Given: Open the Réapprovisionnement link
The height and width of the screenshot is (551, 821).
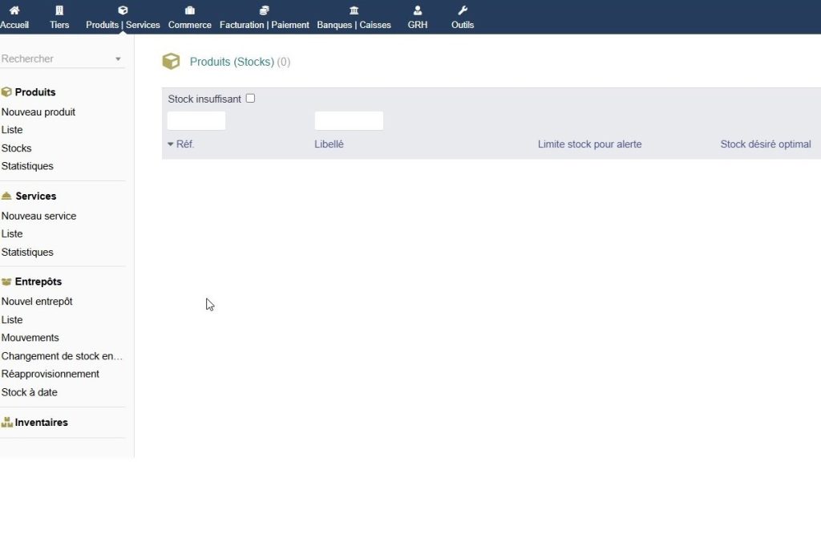Looking at the screenshot, I should coord(51,375).
